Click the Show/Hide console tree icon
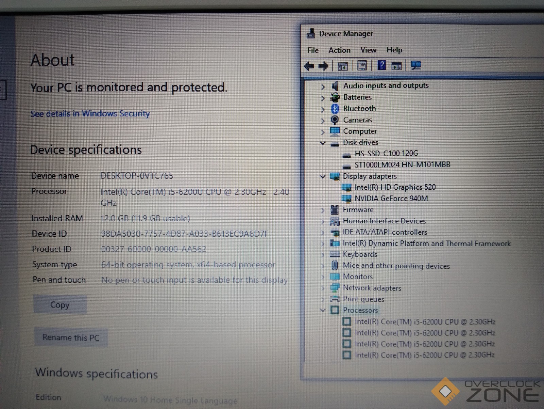The height and width of the screenshot is (409, 544). 342,66
